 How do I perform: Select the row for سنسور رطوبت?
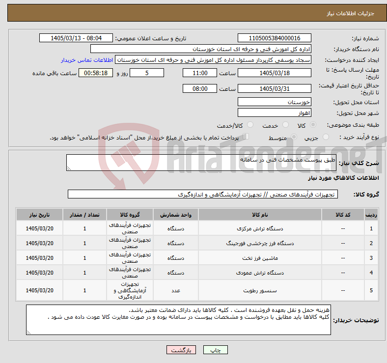pyautogui.click(x=197, y=290)
